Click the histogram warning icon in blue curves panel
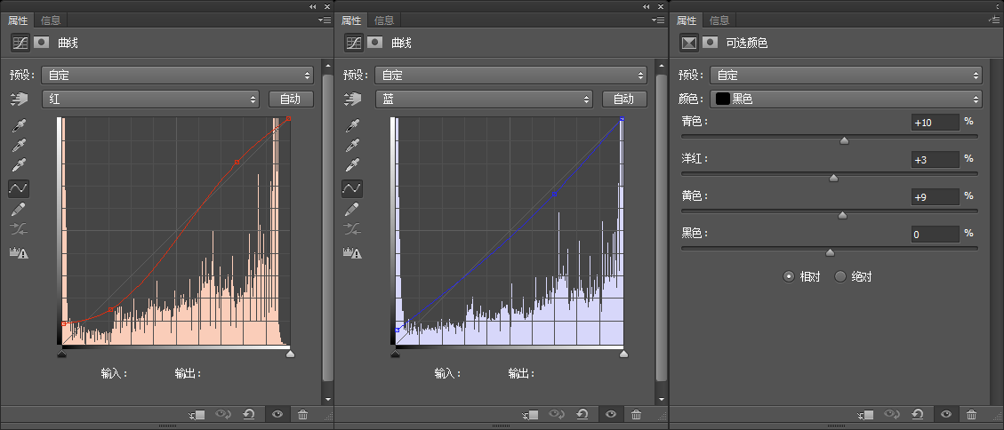Screen dimensions: 1004x430 tap(353, 252)
